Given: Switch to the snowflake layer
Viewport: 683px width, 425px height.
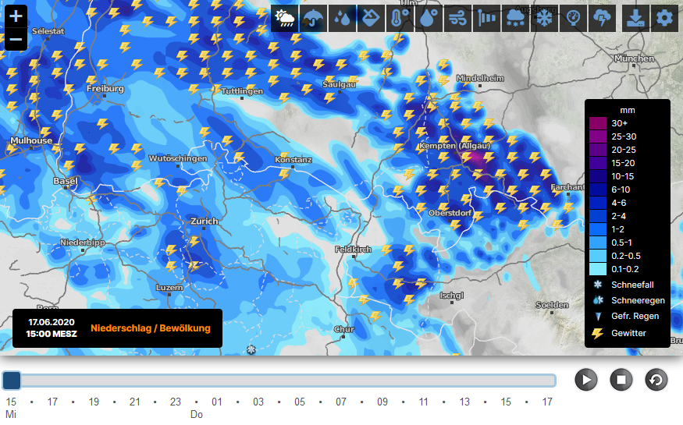Looking at the screenshot, I should point(543,18).
